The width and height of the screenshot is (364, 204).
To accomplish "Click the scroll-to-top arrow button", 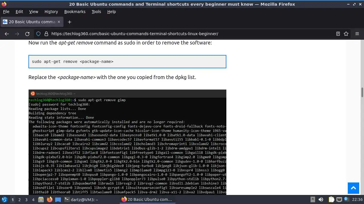I will [353, 188].
